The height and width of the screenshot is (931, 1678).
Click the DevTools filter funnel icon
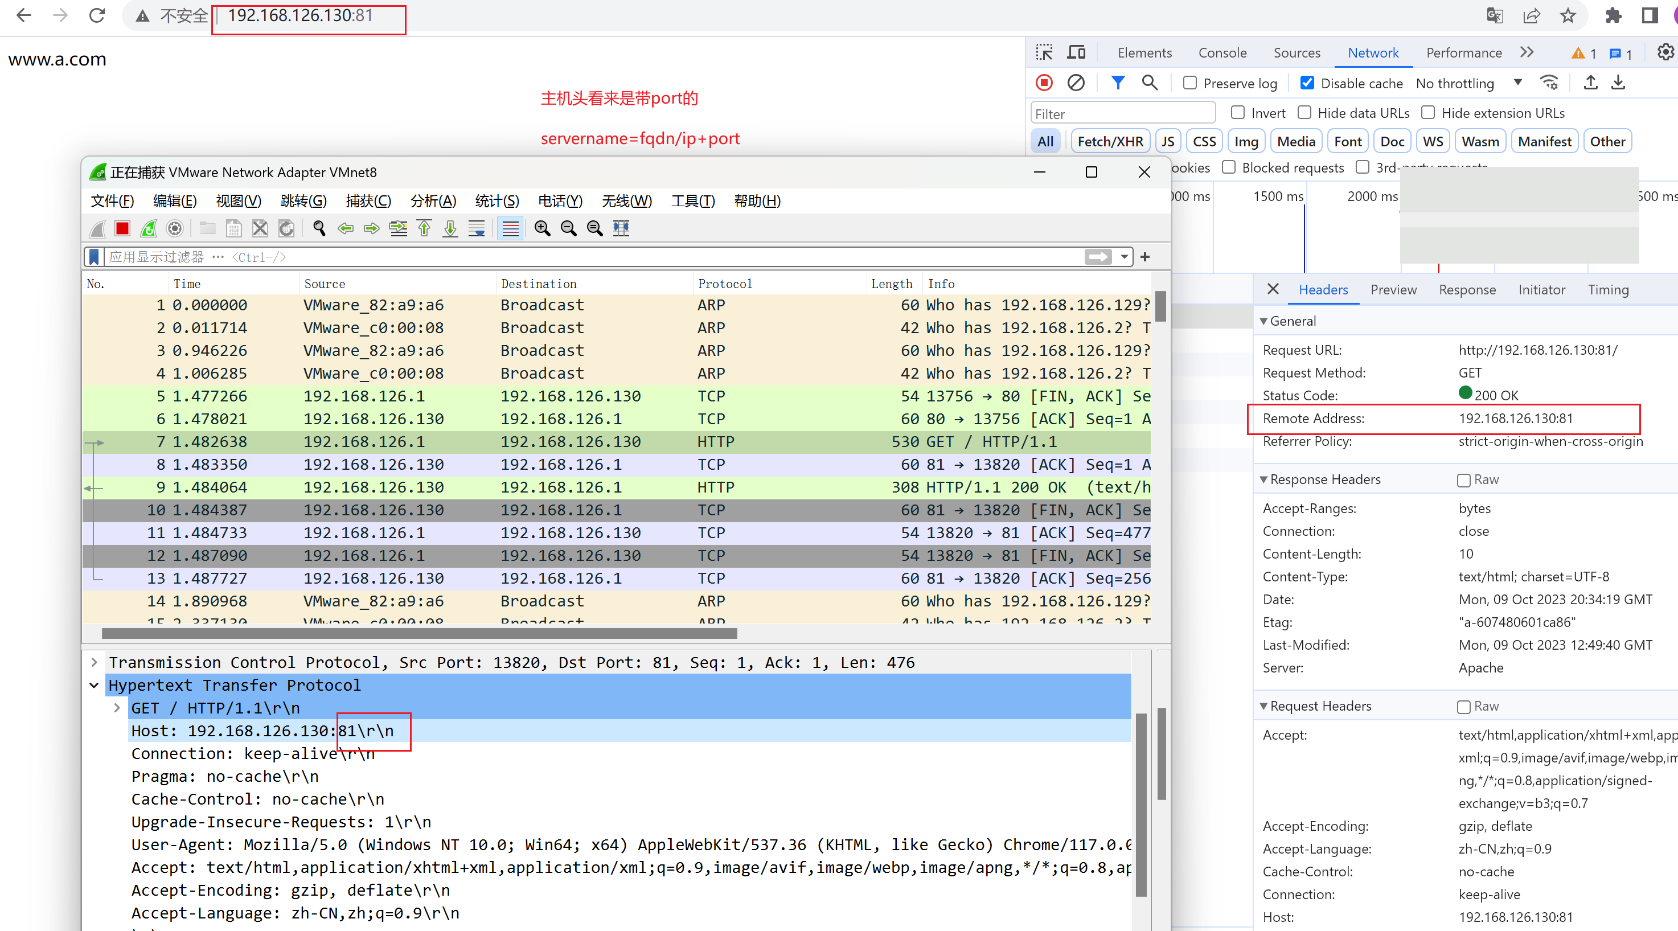(1118, 83)
